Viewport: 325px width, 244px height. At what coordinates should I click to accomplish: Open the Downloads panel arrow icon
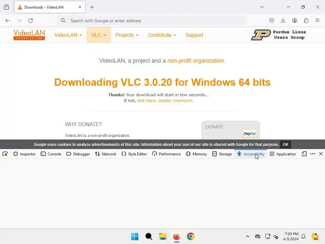(x=283, y=20)
